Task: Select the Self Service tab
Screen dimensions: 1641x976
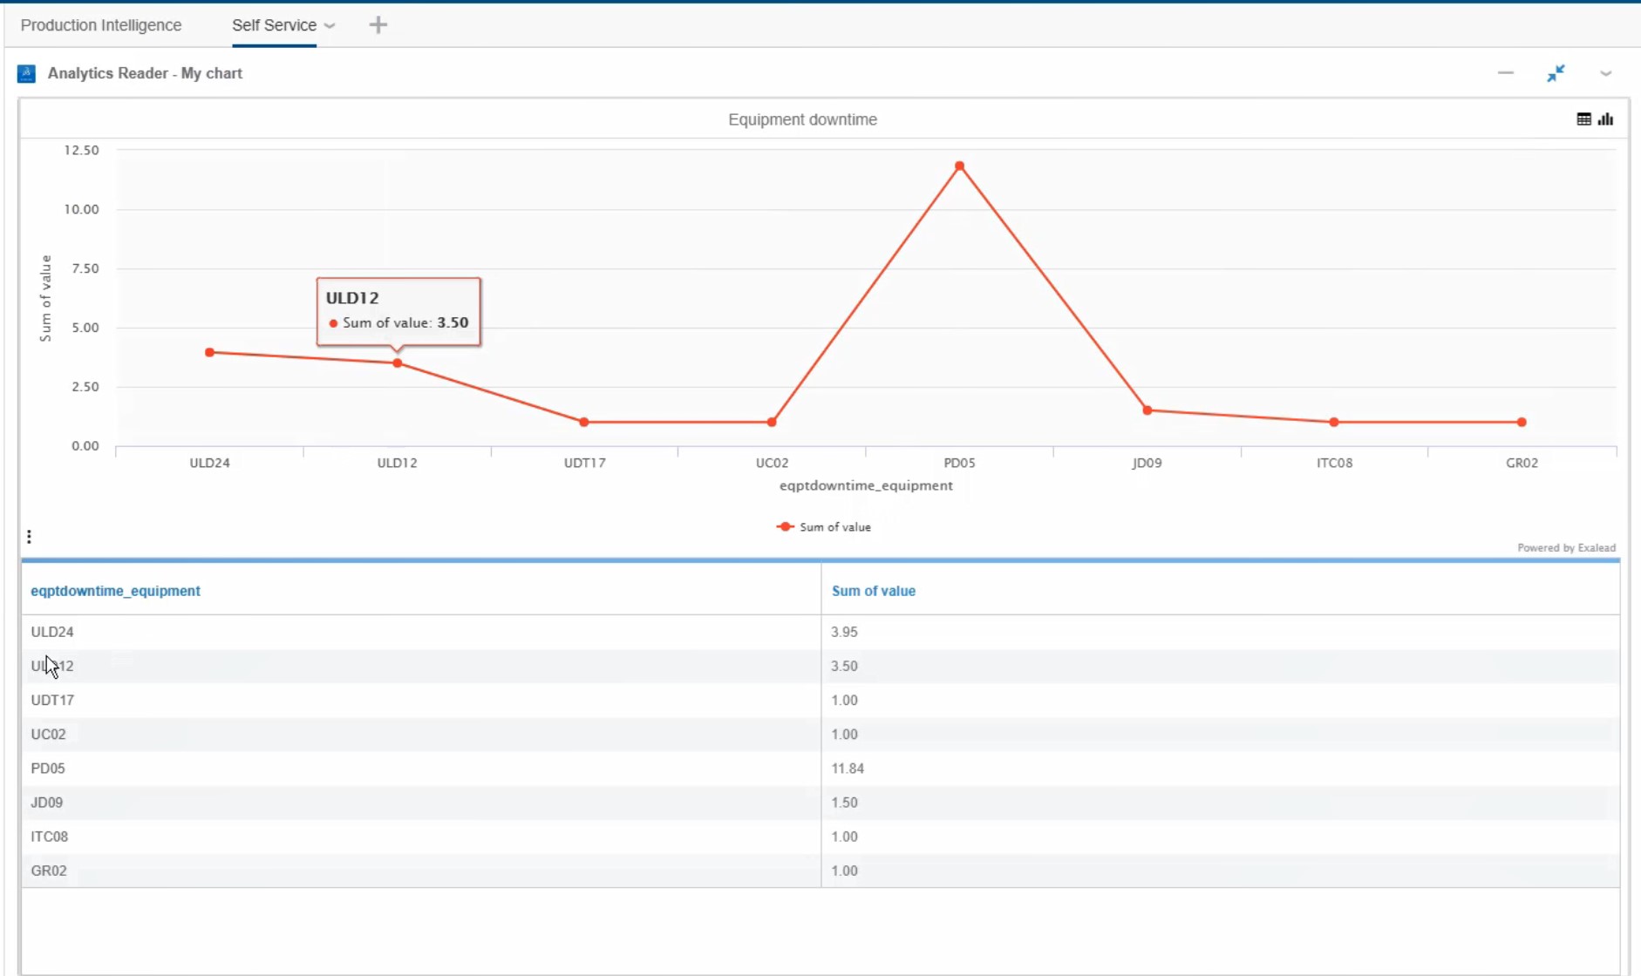Action: (x=273, y=25)
